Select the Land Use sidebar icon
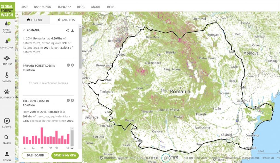The image size is (280, 163). (x=7, y=60)
